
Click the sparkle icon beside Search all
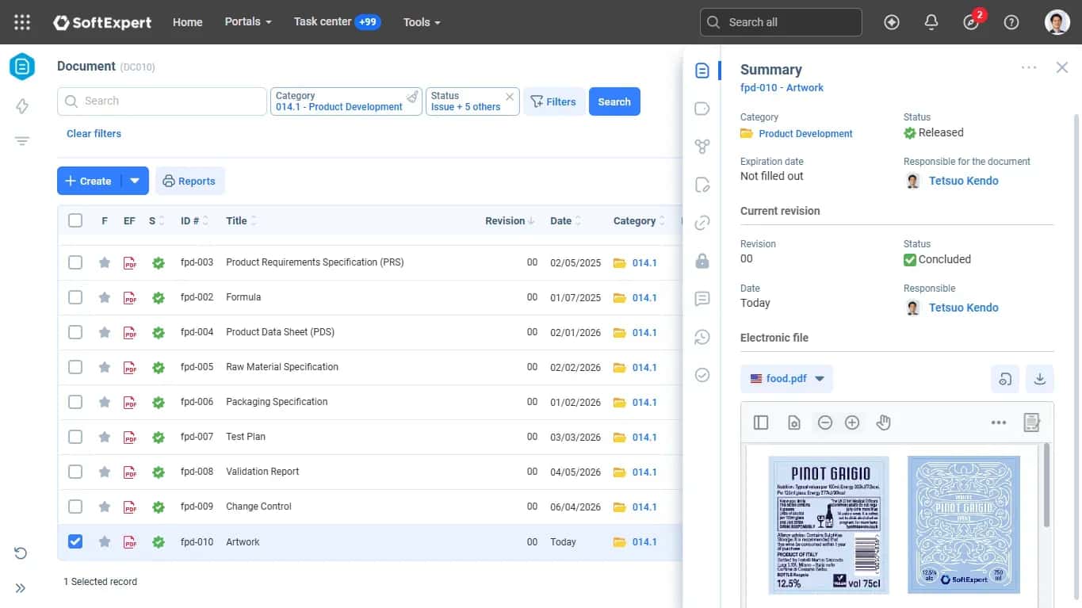pyautogui.click(x=892, y=22)
